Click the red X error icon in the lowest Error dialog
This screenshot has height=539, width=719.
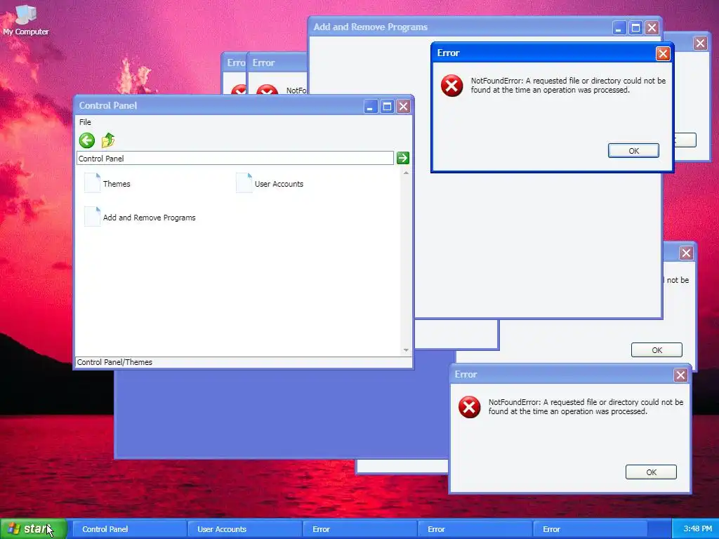click(469, 407)
